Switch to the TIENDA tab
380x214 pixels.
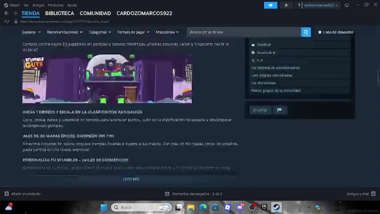coord(30,13)
